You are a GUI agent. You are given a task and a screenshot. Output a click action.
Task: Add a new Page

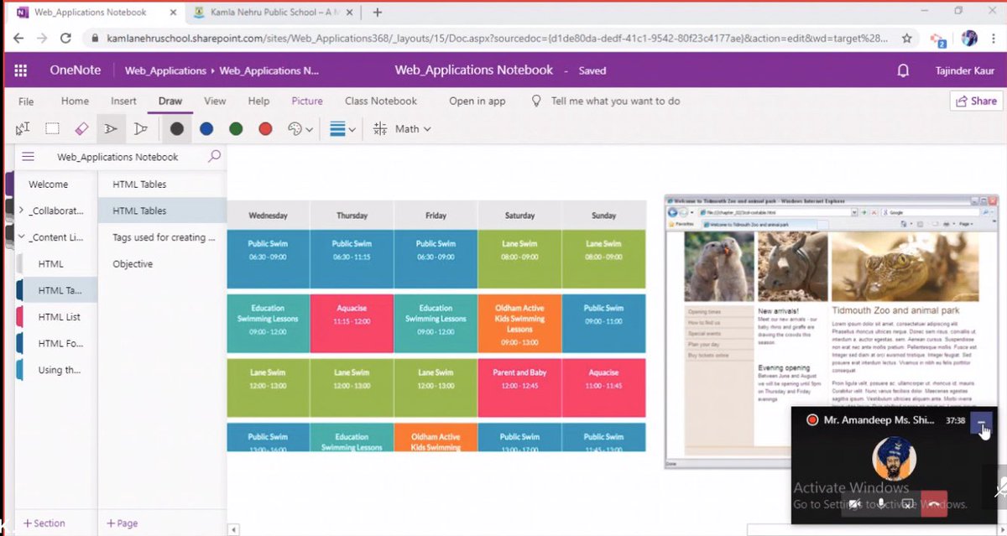pos(123,523)
